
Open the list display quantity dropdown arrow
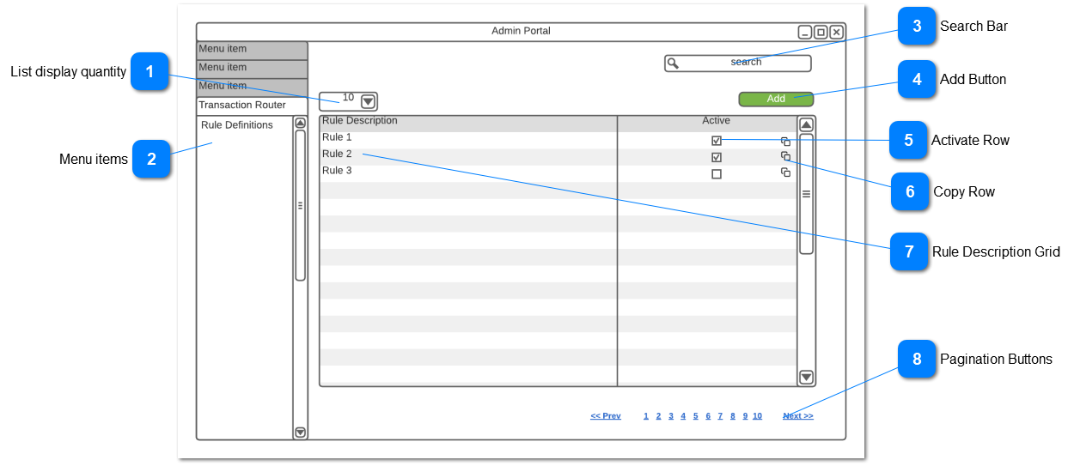[369, 101]
